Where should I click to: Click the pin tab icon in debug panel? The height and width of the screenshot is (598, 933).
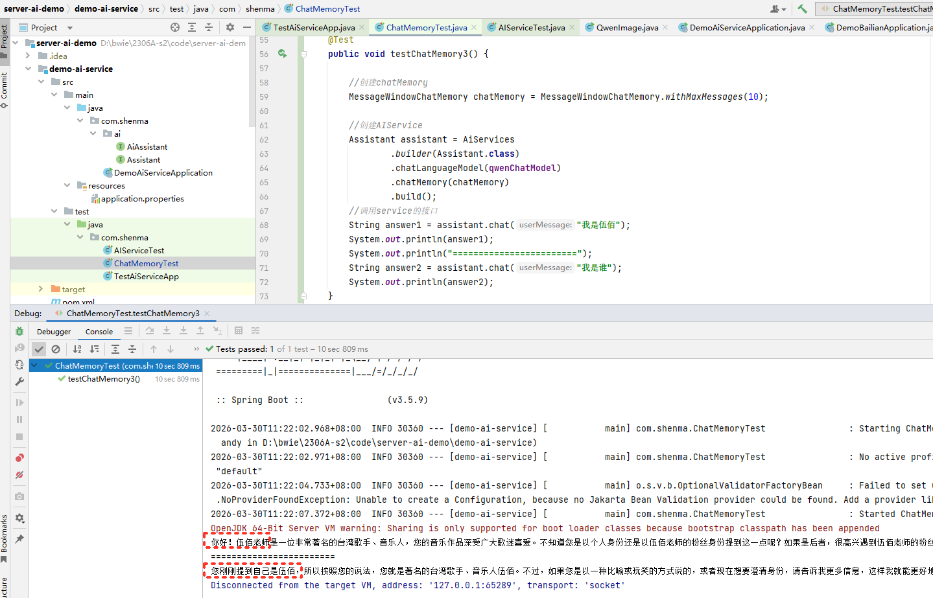pos(19,538)
